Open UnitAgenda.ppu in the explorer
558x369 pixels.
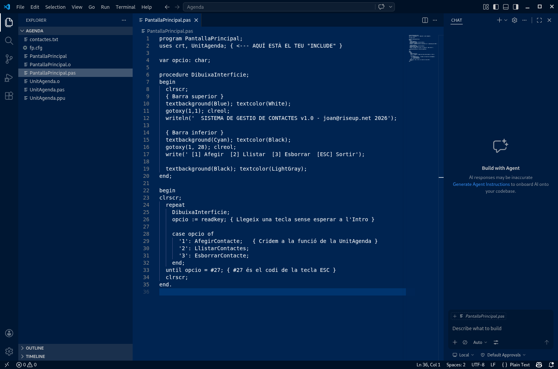(x=75, y=98)
